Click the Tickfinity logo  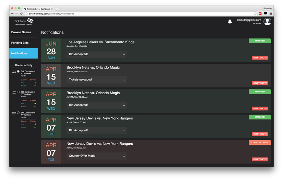24,22
